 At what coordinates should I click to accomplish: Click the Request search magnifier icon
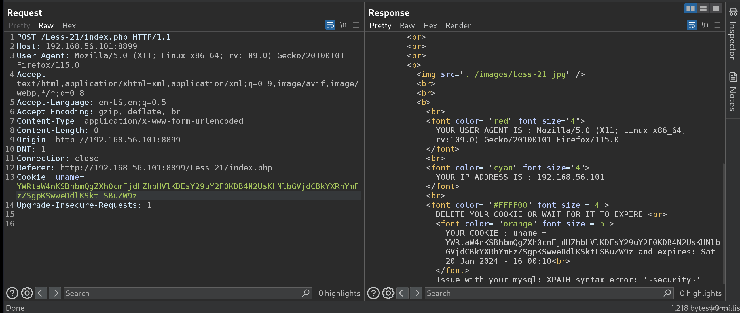(x=306, y=293)
